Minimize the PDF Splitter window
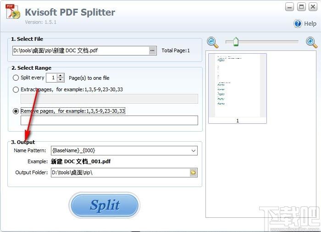This screenshot has width=321, height=232. 289,7
